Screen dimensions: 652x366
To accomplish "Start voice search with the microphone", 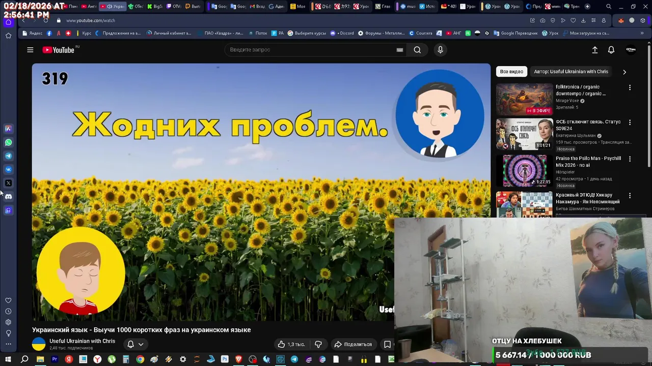I will [441, 50].
